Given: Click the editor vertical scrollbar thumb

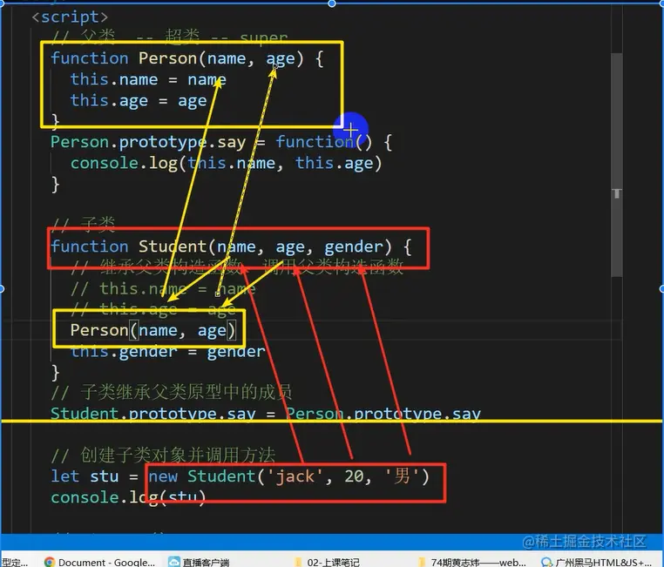Looking at the screenshot, I should point(617,164).
